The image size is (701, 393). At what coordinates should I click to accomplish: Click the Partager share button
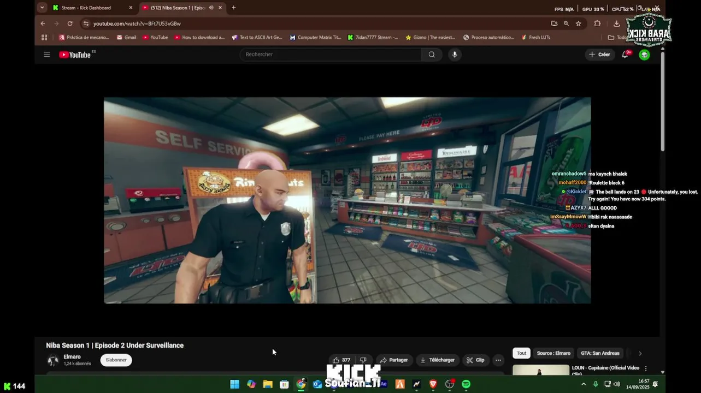394,360
